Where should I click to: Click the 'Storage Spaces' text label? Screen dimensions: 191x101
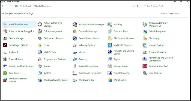coord(121,66)
